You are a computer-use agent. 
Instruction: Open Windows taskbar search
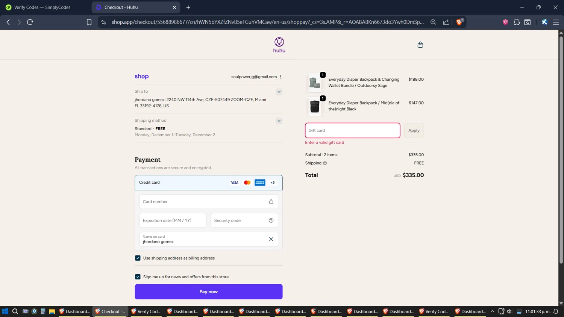pyautogui.click(x=15, y=311)
